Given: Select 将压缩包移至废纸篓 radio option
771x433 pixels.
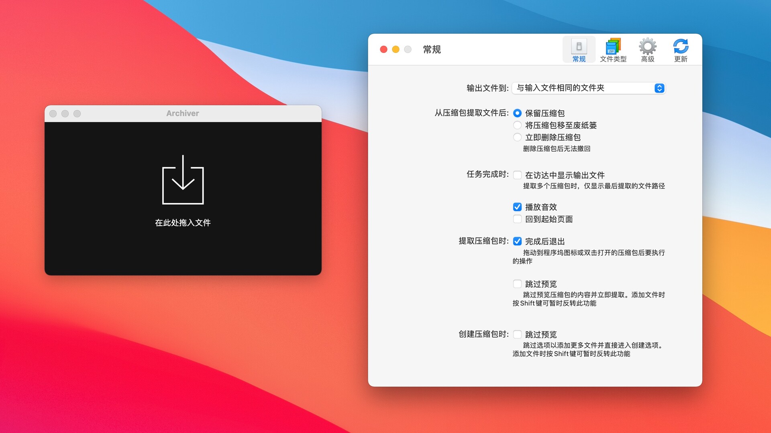Looking at the screenshot, I should 517,125.
